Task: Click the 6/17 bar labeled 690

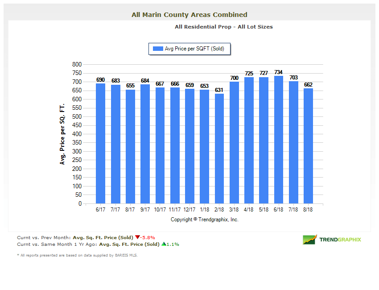Action: 100,143
